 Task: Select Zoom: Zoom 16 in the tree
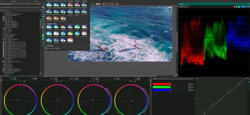click(8, 30)
